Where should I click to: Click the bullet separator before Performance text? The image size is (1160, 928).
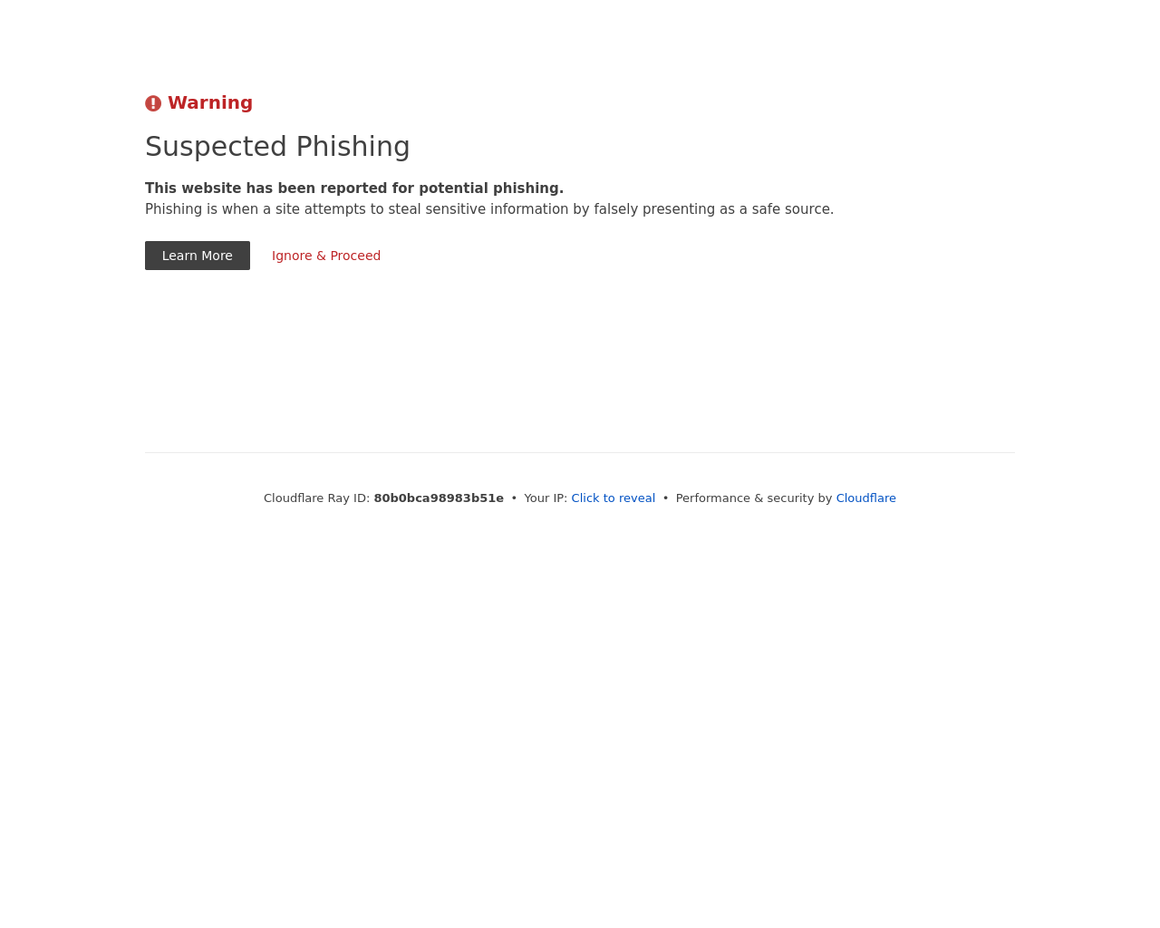(665, 498)
